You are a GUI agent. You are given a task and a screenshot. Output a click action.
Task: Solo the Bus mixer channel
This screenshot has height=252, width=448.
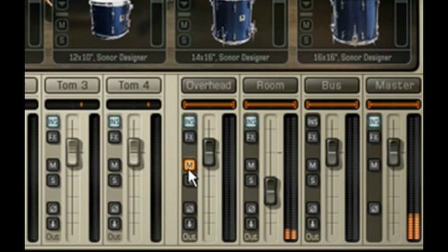point(313,181)
